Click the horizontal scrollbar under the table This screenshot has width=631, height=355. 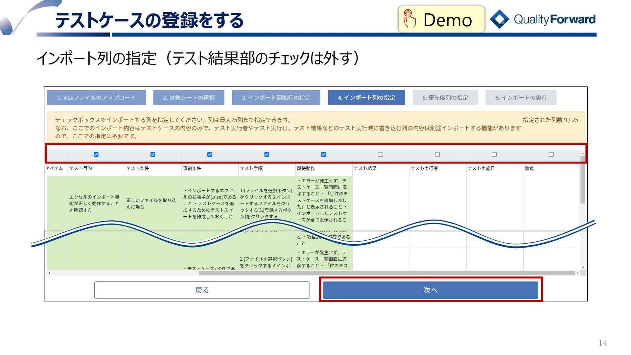(386, 273)
